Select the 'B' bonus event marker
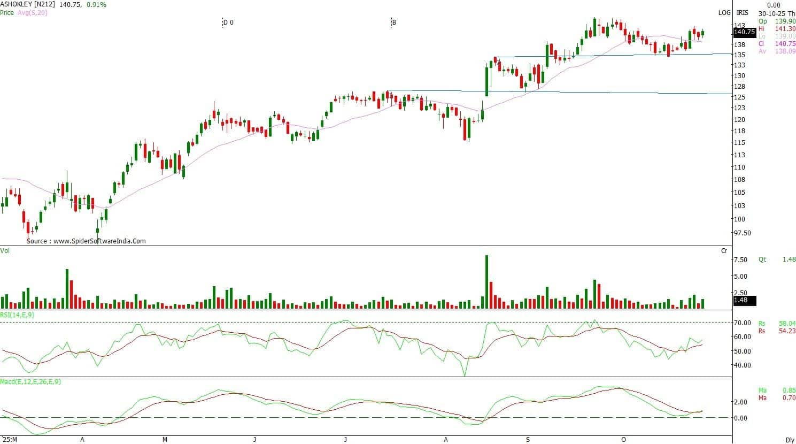The height and width of the screenshot is (444, 796). 393,22
